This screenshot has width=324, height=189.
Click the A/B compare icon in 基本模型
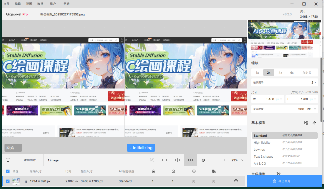tap(306, 123)
